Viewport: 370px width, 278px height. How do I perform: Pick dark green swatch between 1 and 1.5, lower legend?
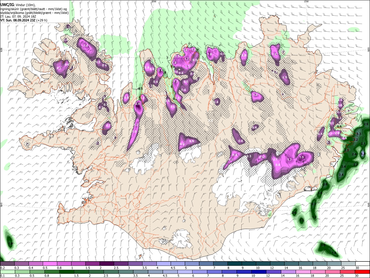tap(66, 272)
